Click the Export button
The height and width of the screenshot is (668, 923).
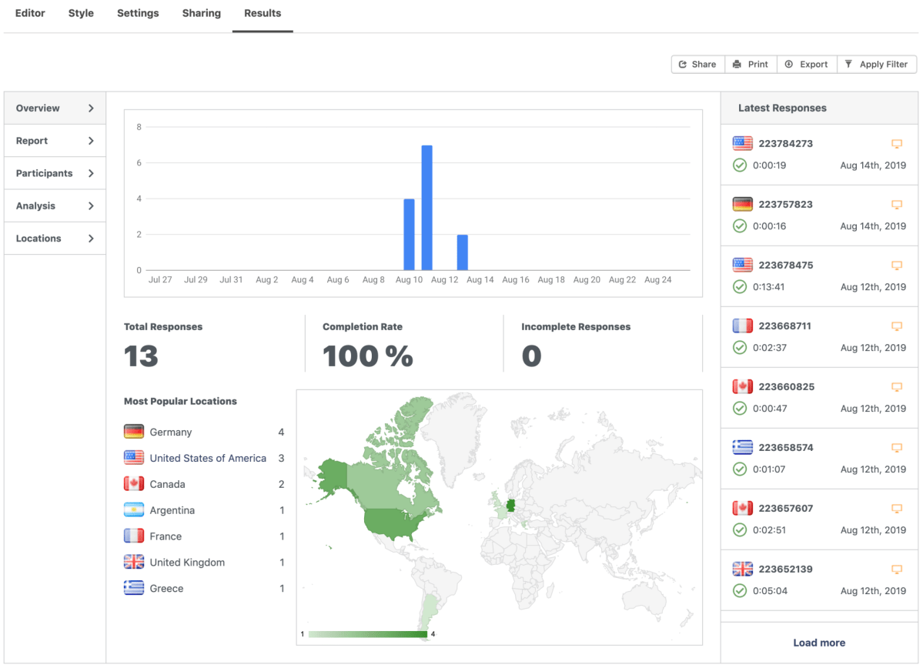[x=806, y=65]
